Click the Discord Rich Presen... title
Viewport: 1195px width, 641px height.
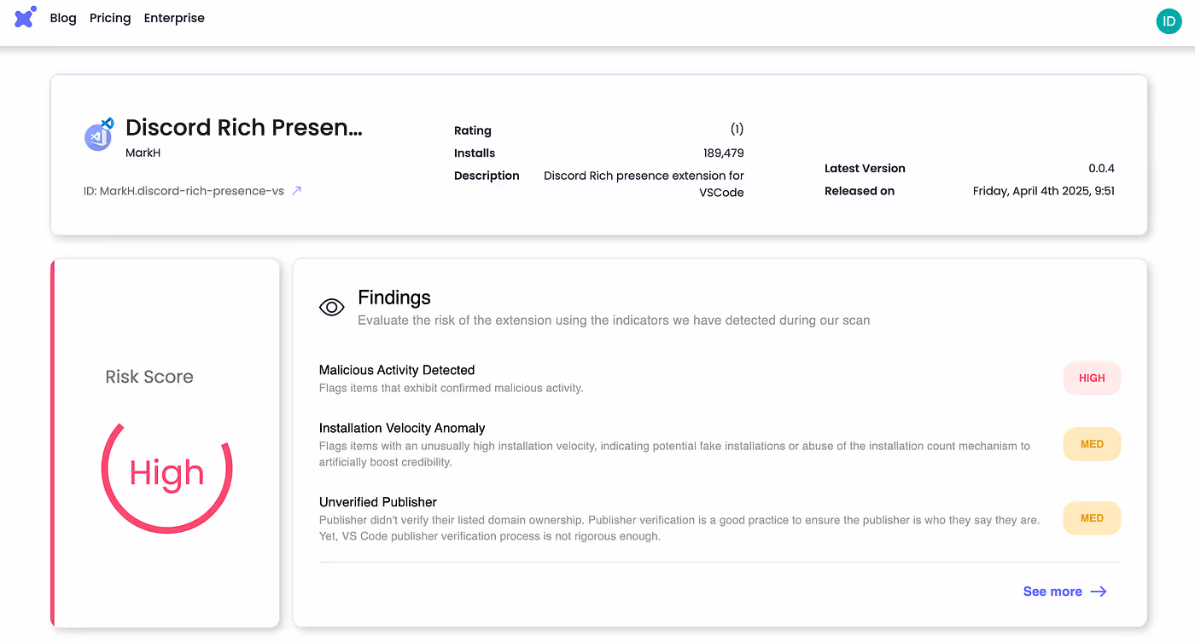(x=244, y=128)
